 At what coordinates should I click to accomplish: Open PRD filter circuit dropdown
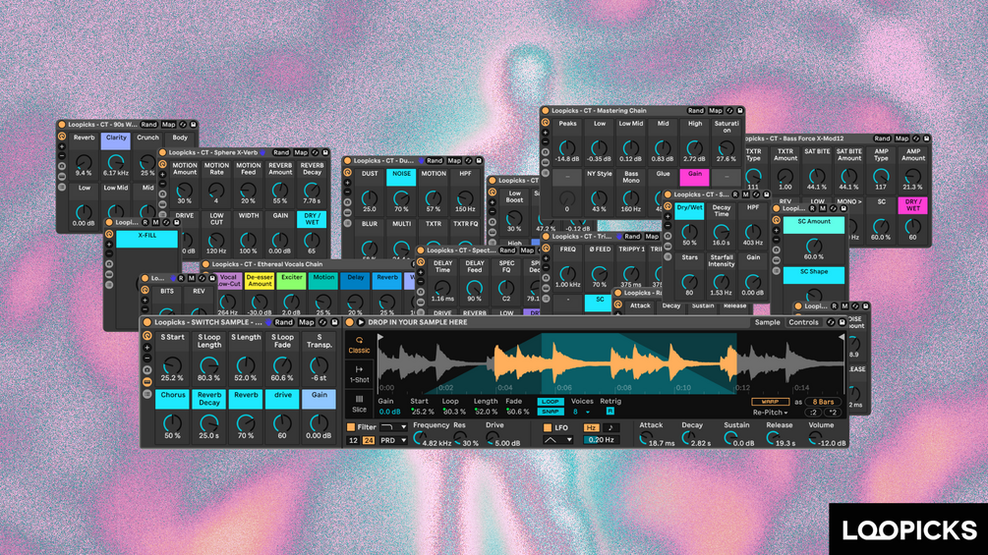(x=394, y=440)
